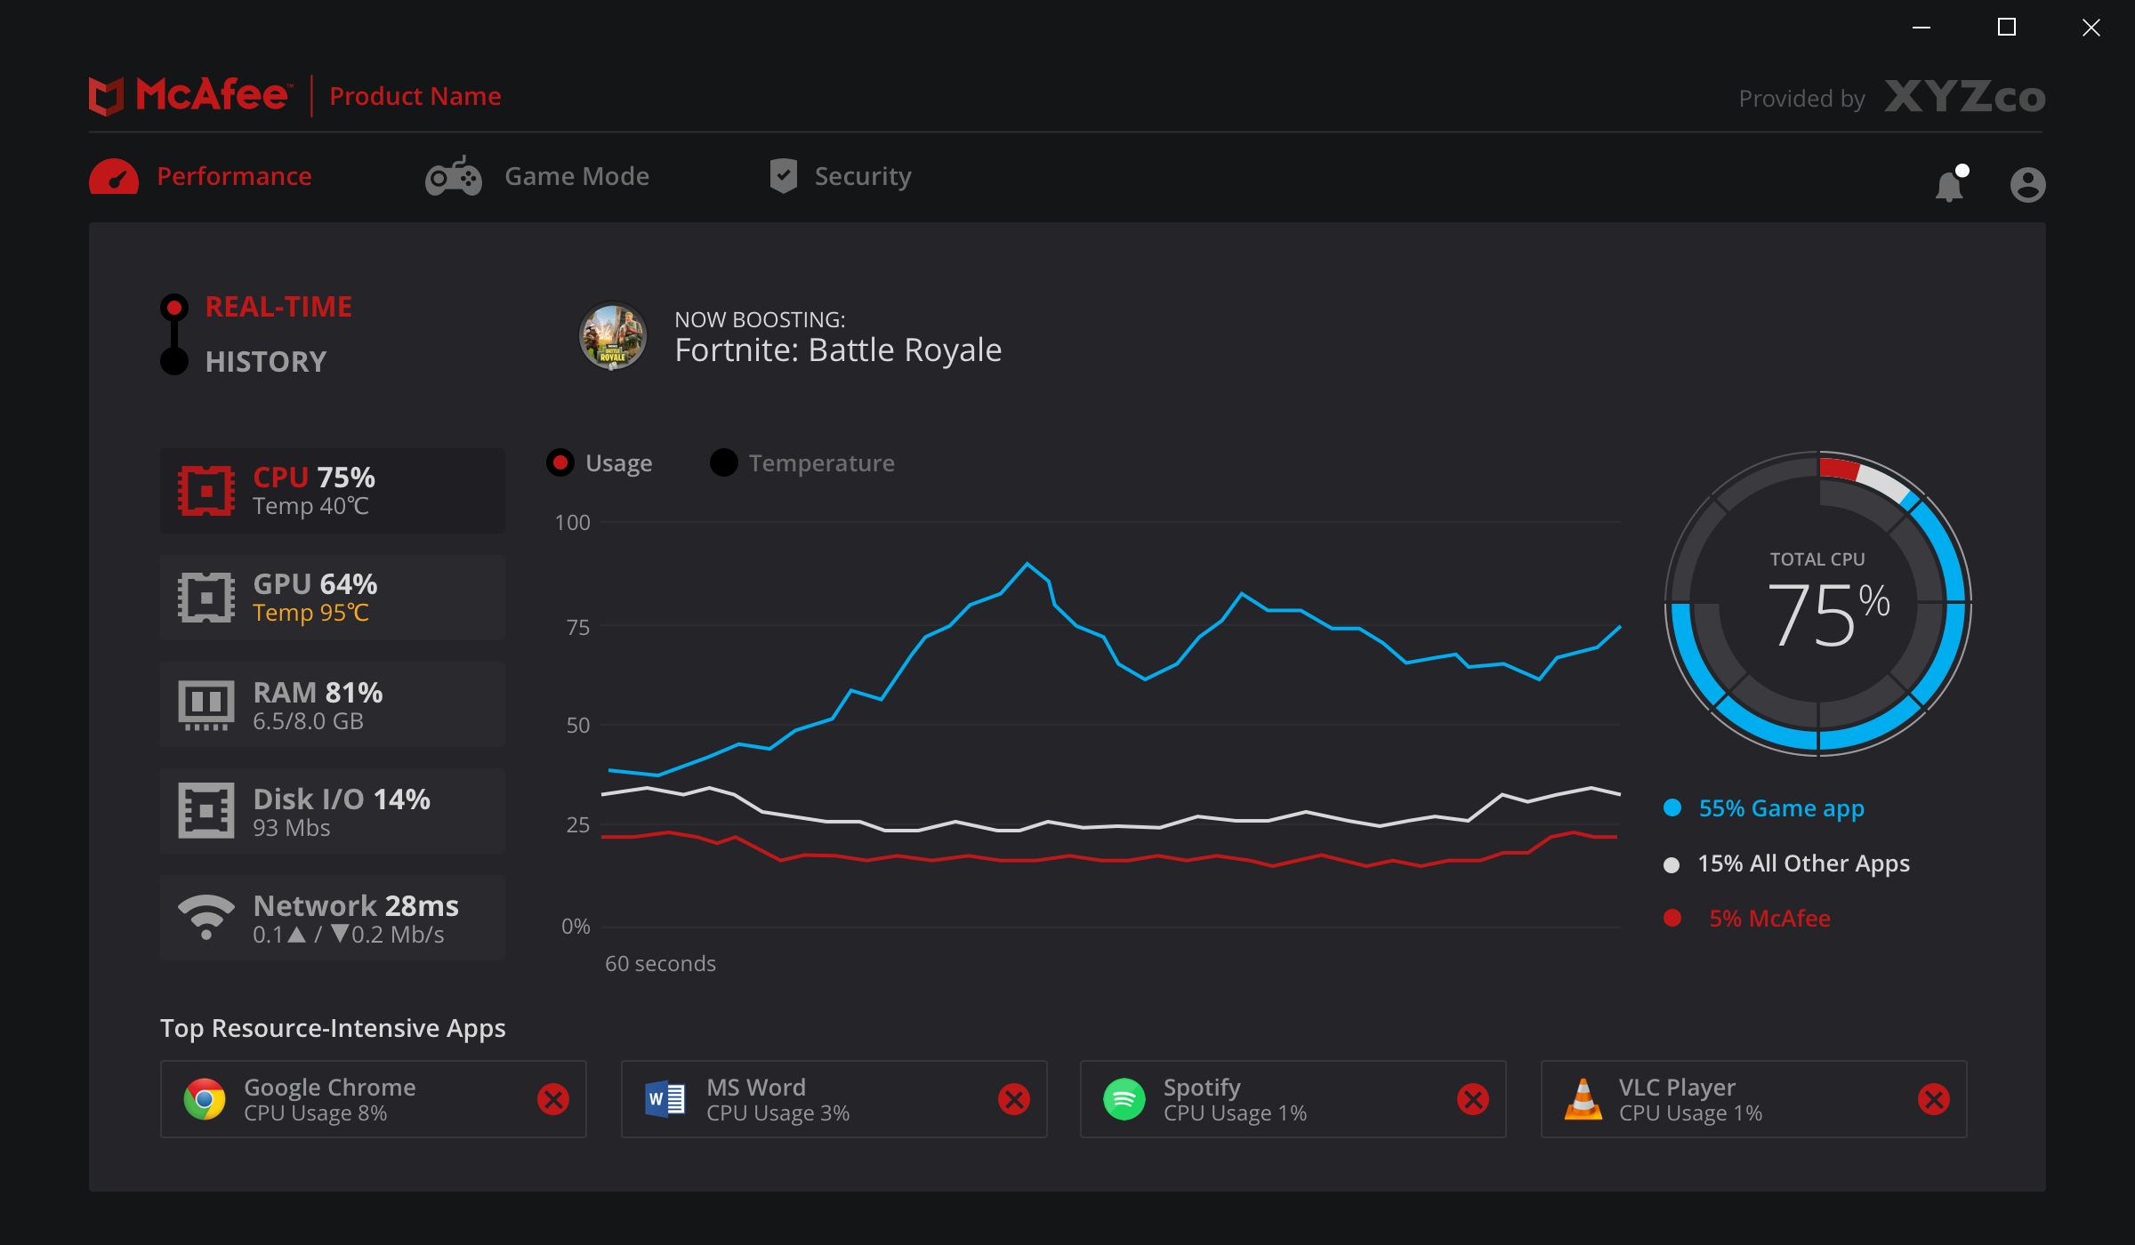Click the McAfee logo
The width and height of the screenshot is (2135, 1245).
[x=189, y=95]
